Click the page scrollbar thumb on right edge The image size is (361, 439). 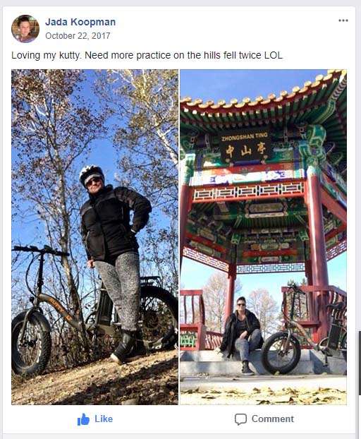tap(360, 363)
